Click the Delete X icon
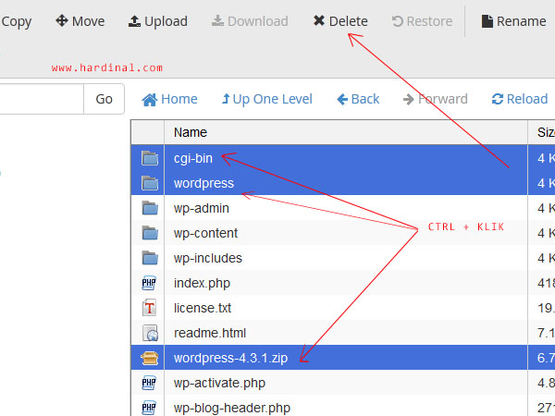The width and height of the screenshot is (555, 416). 319,21
